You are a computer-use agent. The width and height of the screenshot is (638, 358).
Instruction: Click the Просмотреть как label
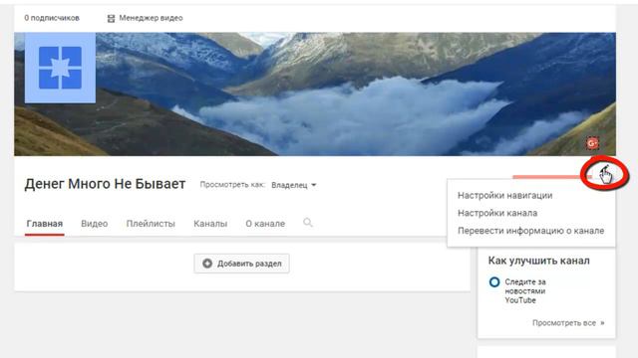point(232,185)
